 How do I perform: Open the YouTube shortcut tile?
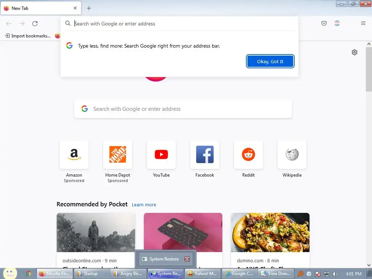(x=161, y=155)
